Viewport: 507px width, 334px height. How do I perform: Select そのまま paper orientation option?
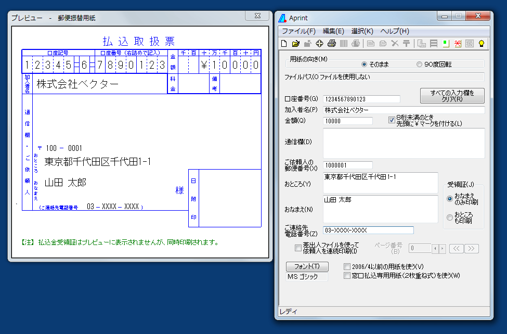point(375,65)
